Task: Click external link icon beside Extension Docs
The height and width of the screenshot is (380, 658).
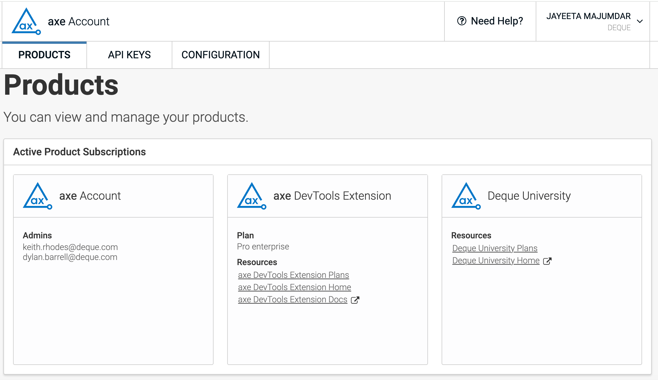Action: (x=355, y=300)
